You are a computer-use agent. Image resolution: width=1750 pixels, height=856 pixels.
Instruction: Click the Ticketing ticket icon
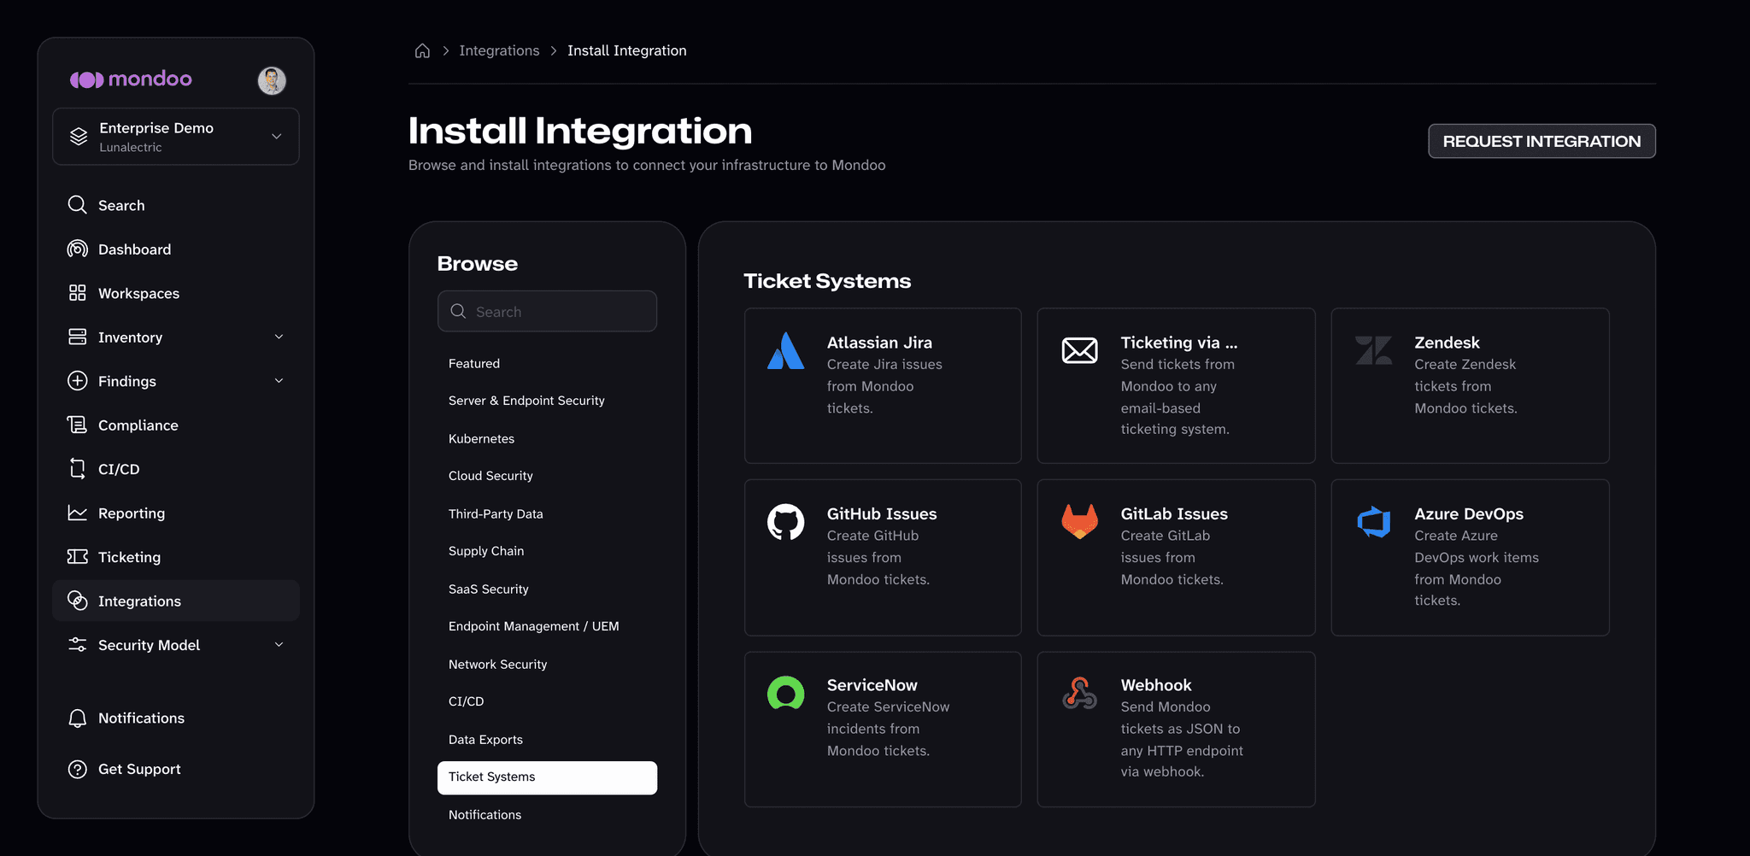tap(78, 557)
